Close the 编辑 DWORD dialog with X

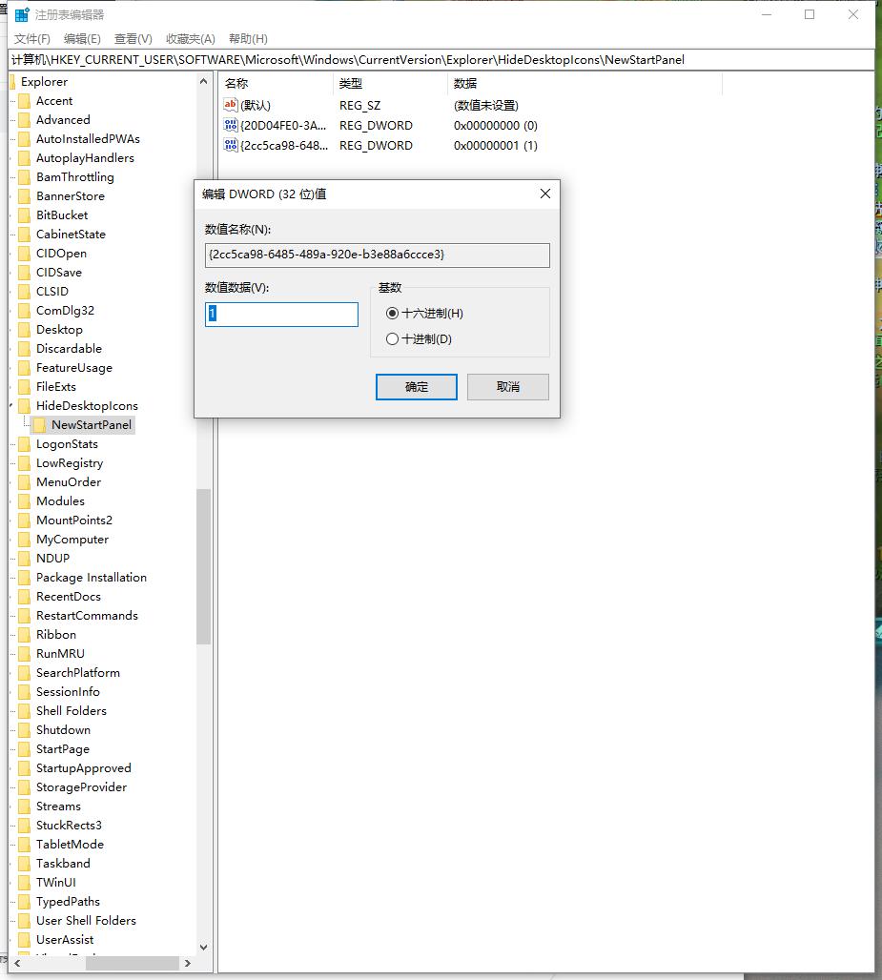(x=545, y=194)
